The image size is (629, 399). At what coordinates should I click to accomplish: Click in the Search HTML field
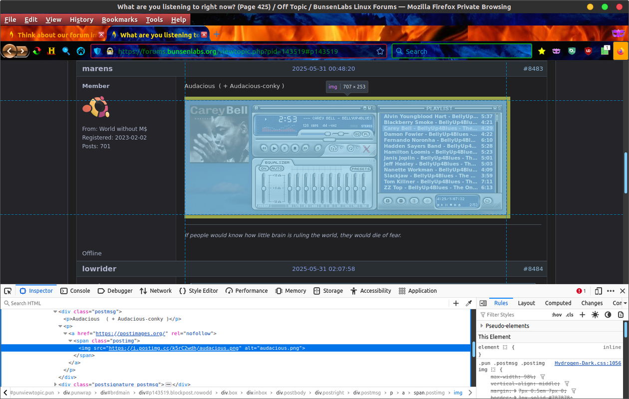point(225,303)
